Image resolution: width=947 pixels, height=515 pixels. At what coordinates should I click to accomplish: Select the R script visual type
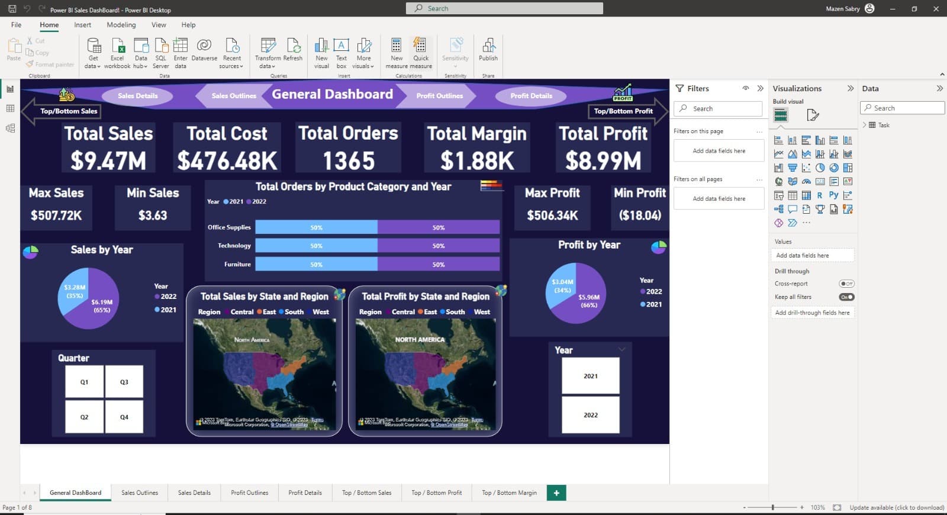[x=820, y=195]
